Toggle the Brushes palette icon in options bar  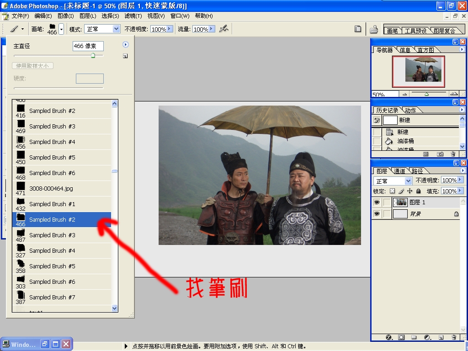358,29
